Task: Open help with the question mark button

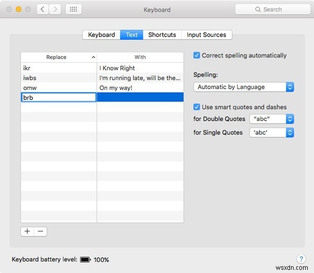Action: point(301,259)
